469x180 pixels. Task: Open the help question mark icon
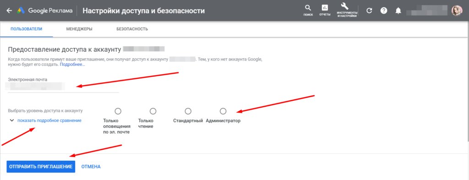(x=384, y=11)
